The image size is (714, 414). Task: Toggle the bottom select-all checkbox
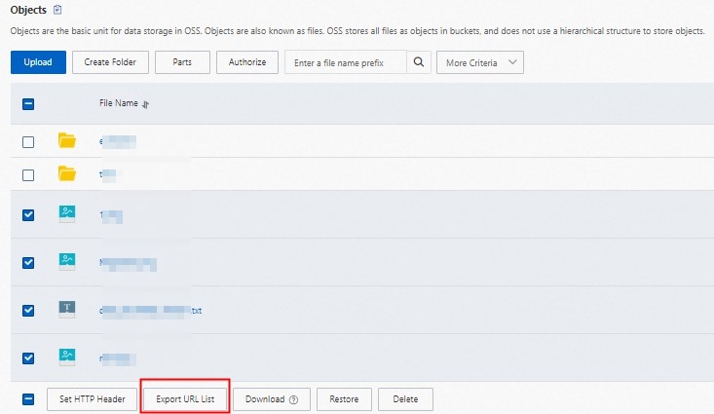point(28,399)
